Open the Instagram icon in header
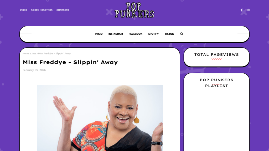The height and width of the screenshot is (151, 269). [249, 10]
